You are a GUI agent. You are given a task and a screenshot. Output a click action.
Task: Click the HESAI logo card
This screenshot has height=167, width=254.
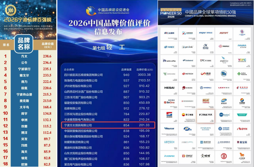169,89
